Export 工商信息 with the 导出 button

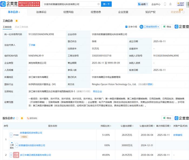[167, 27]
